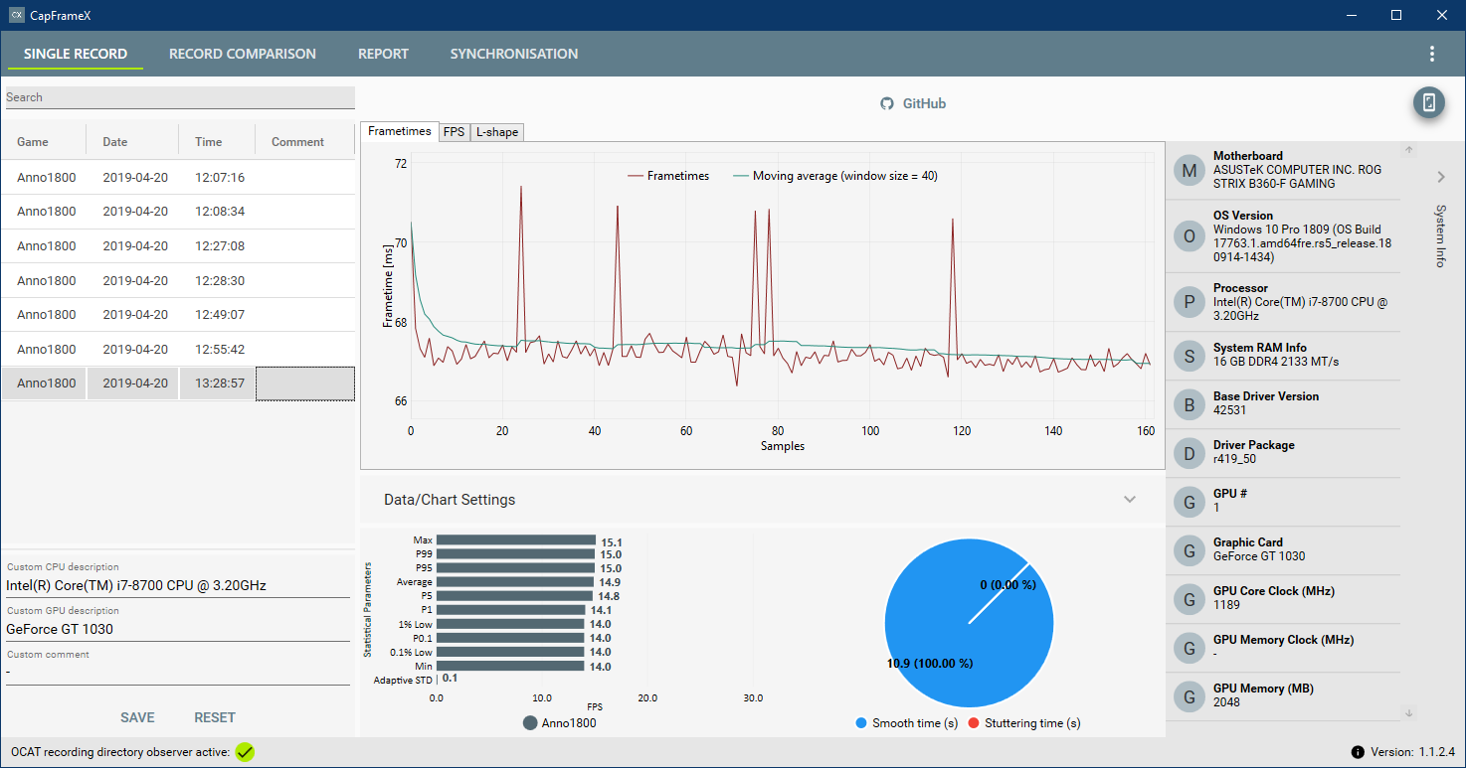Click the GPU Core Clock 'G' icon
This screenshot has height=768, width=1466.
click(x=1190, y=598)
